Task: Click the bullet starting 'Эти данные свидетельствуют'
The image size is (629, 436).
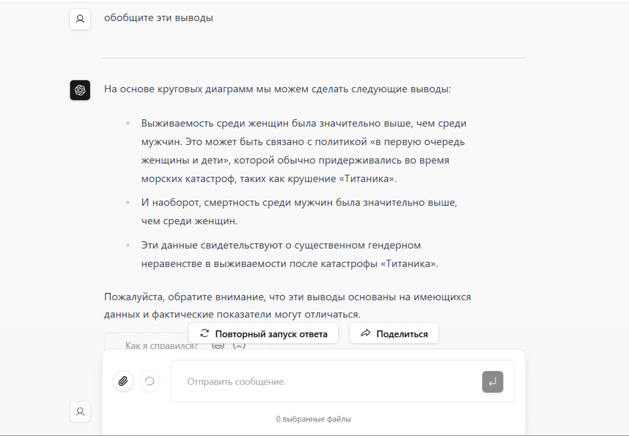Action: 289,254
